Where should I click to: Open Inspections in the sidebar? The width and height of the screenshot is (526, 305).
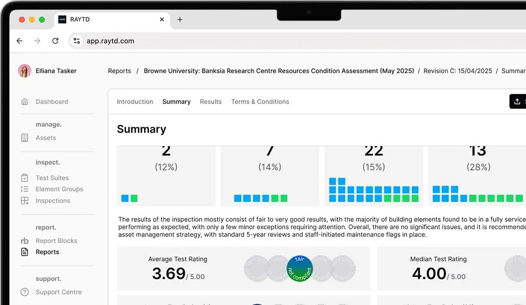point(53,201)
